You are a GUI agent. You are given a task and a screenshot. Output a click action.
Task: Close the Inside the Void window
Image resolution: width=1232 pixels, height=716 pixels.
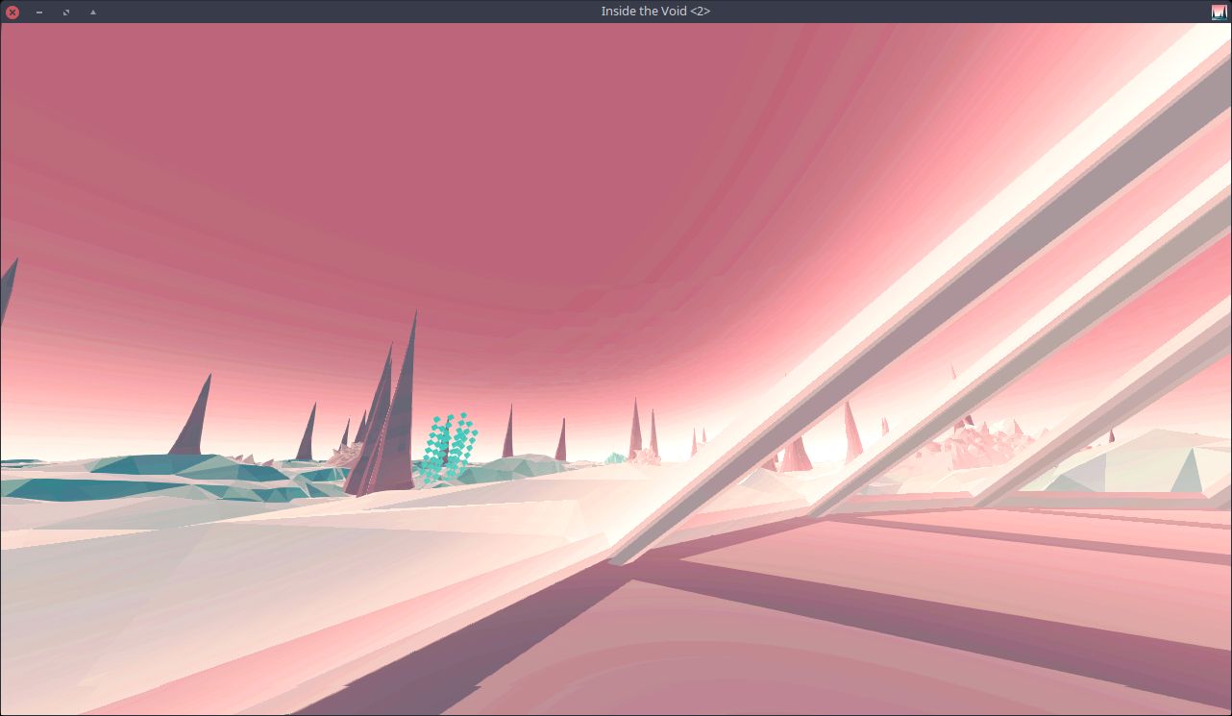click(12, 12)
